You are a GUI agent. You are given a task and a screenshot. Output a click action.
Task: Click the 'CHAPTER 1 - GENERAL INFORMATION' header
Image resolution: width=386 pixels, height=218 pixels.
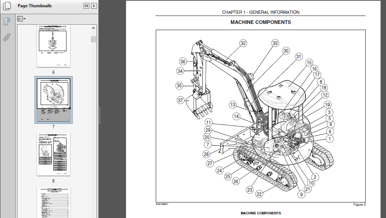tap(261, 12)
